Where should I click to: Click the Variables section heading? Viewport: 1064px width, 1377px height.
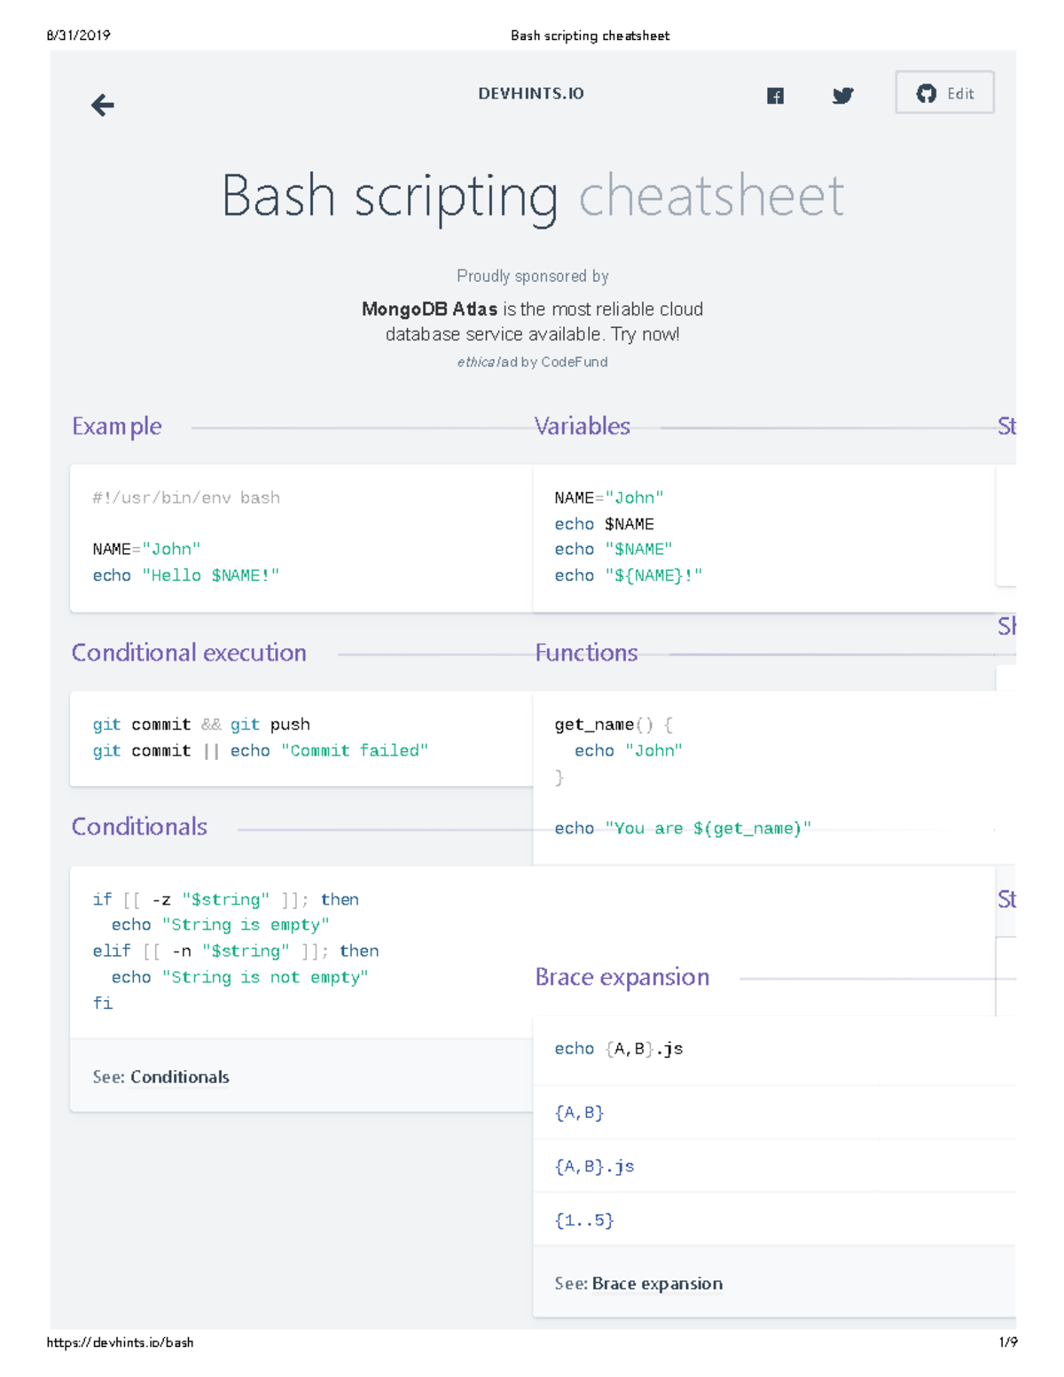[582, 426]
